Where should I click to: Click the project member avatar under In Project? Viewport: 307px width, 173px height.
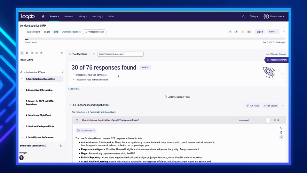coord(21,158)
